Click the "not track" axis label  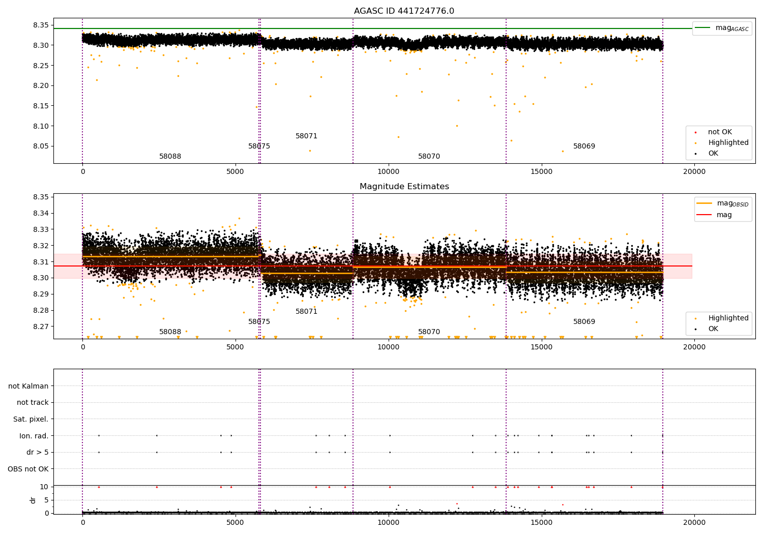point(33,403)
